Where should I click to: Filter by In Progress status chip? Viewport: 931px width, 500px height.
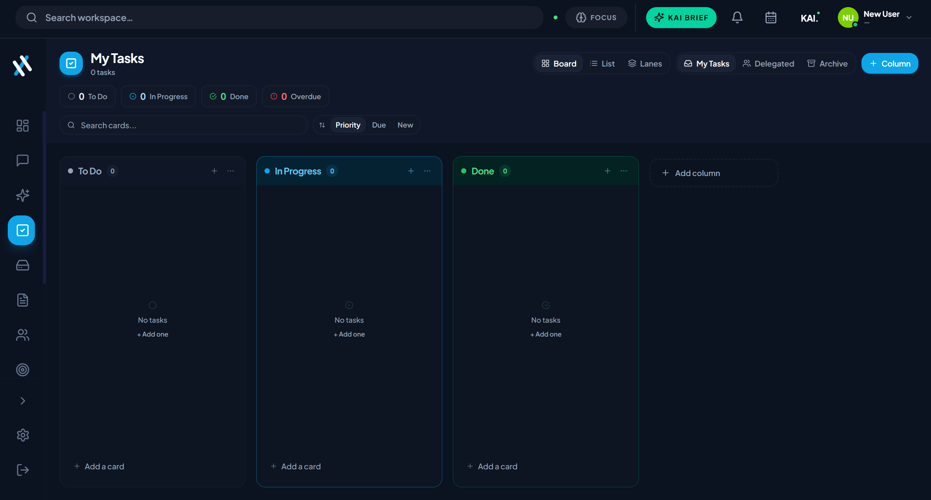click(x=158, y=96)
